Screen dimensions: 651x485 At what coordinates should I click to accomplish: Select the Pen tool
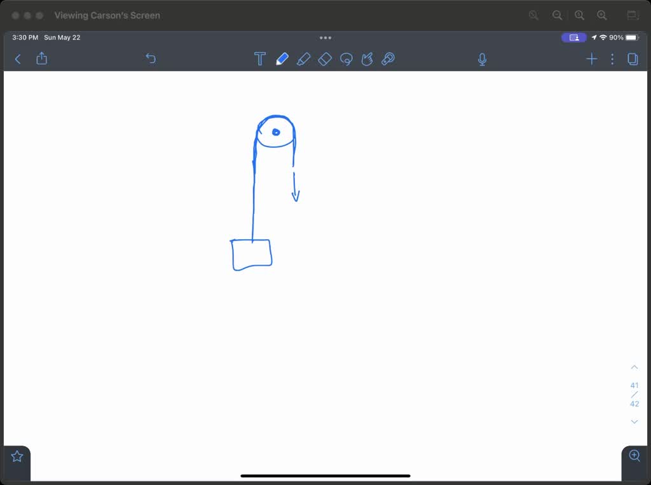pyautogui.click(x=282, y=59)
